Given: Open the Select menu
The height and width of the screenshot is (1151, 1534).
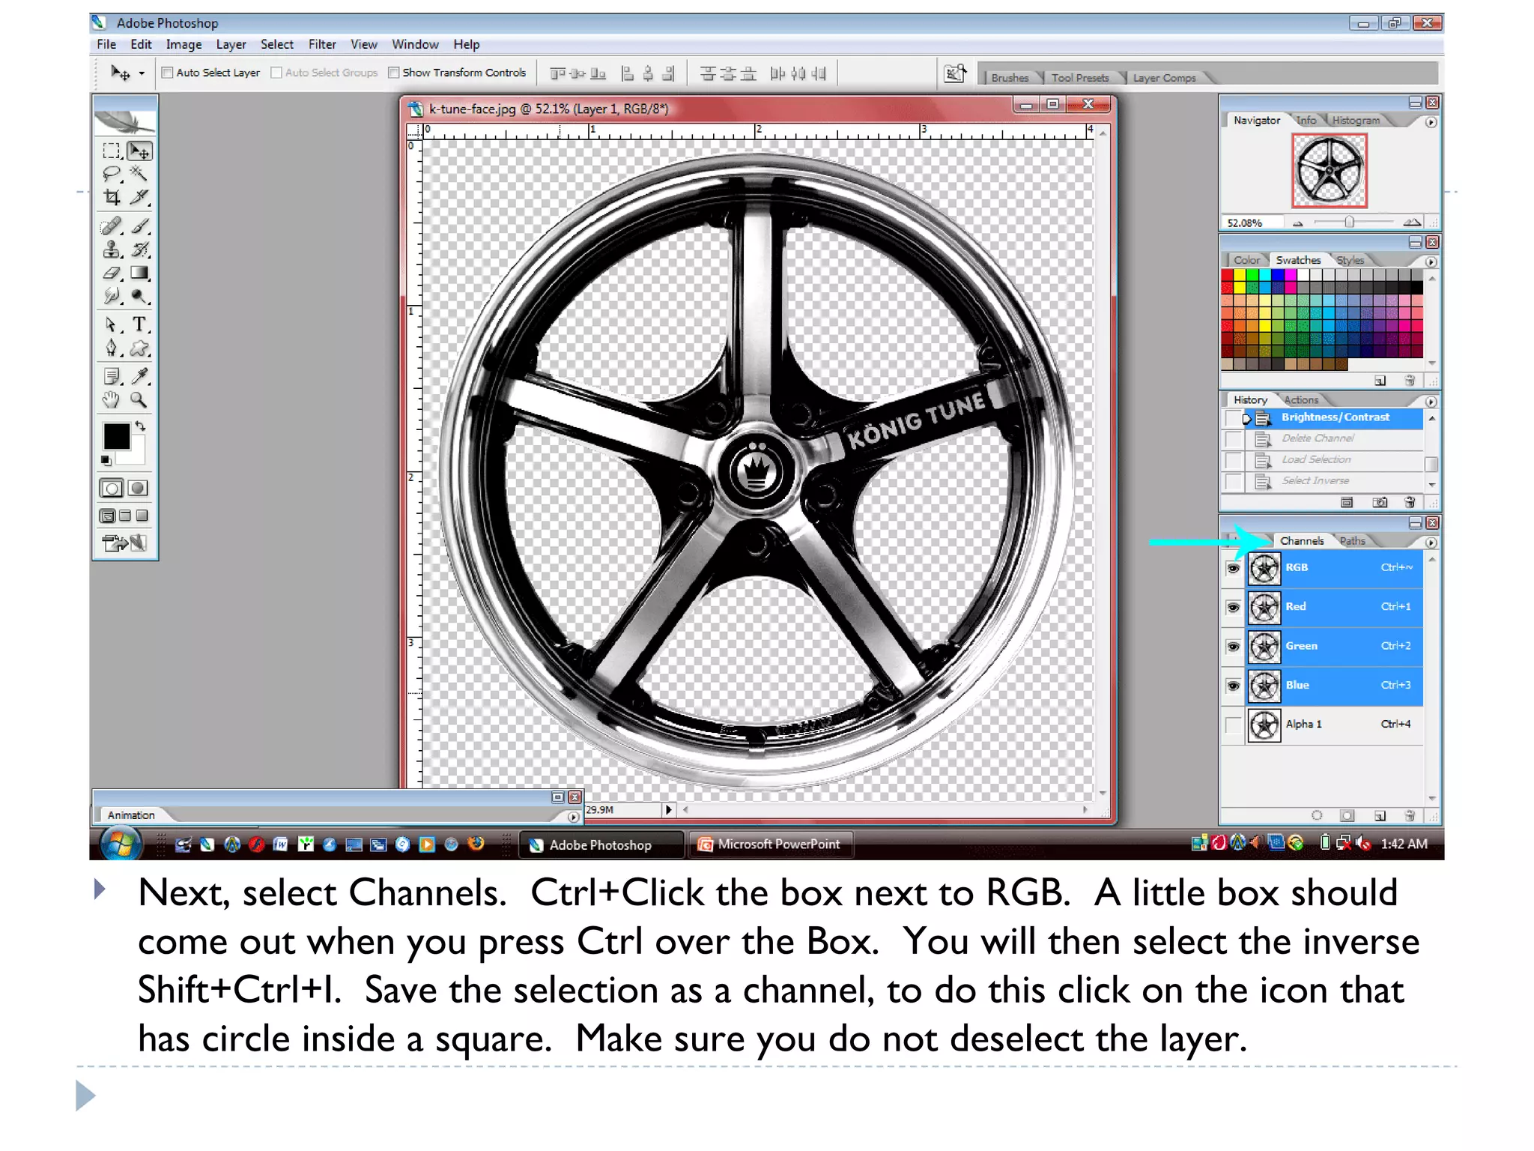Looking at the screenshot, I should click(x=276, y=44).
